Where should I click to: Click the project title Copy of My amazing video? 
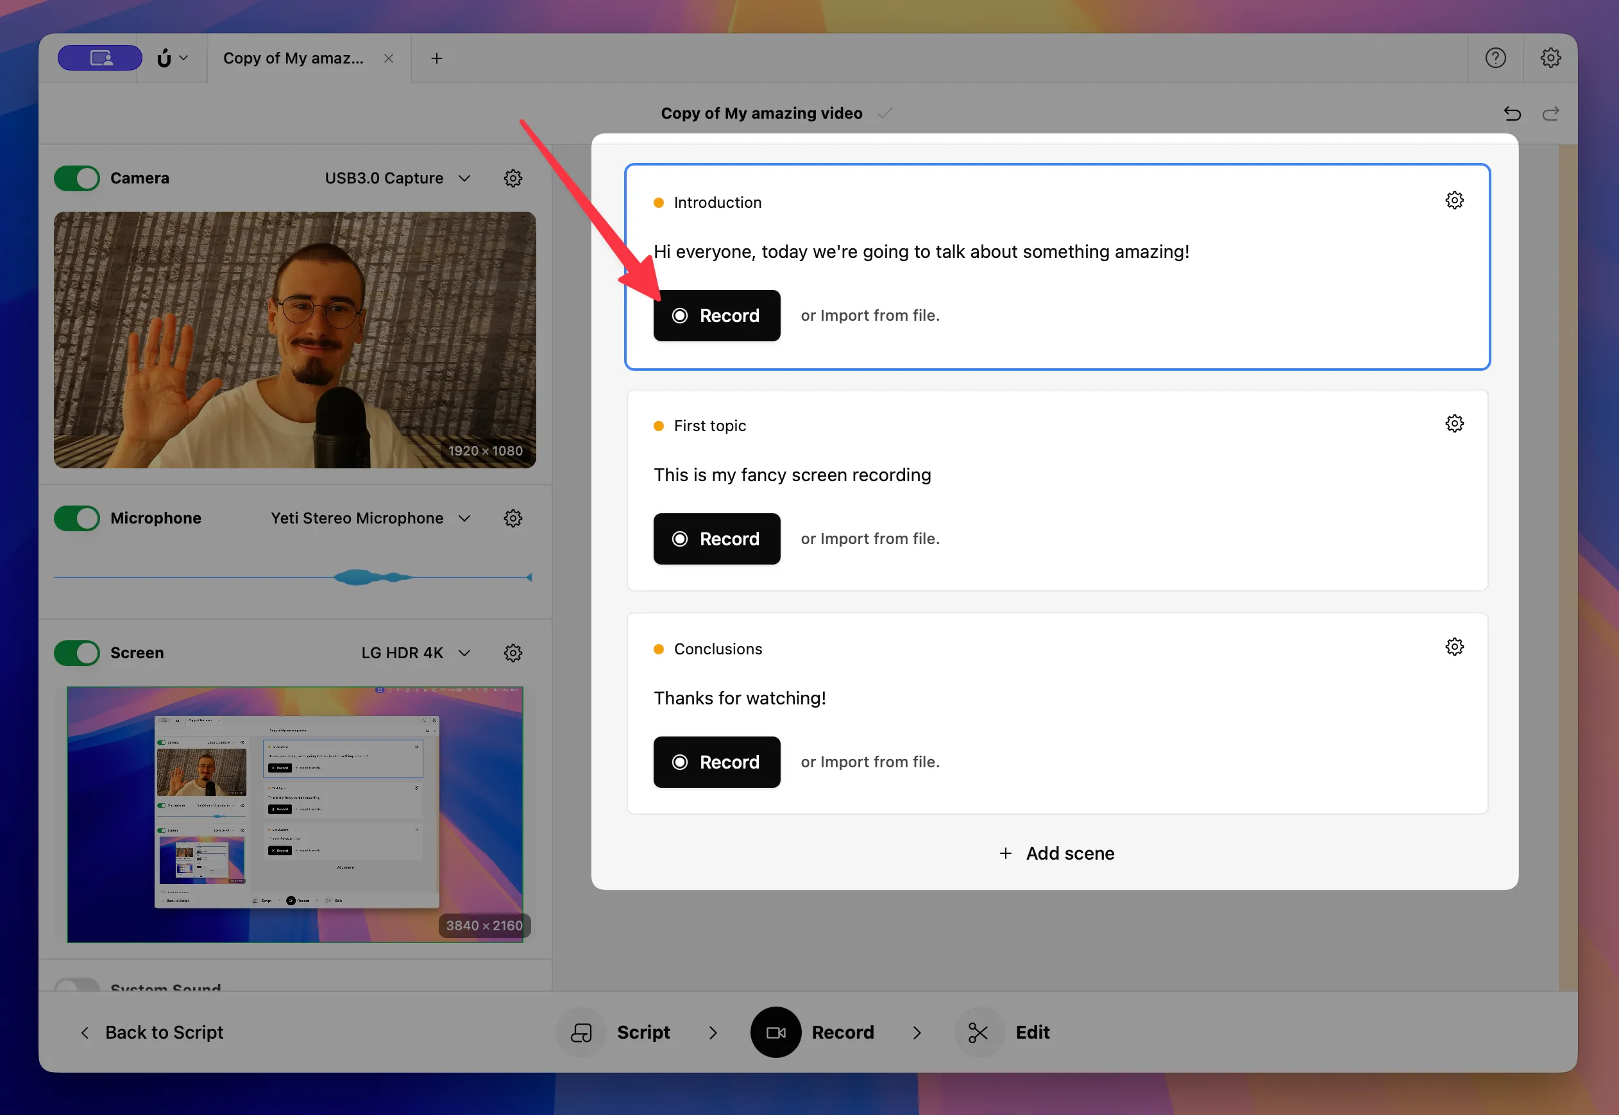[761, 113]
